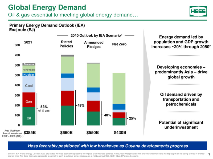213x159 pixels.
Task: Click the '2021' column label
Action: 28,42
